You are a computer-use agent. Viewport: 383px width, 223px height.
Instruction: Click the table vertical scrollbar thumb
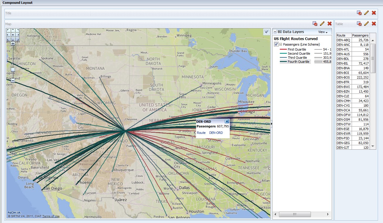(373, 58)
